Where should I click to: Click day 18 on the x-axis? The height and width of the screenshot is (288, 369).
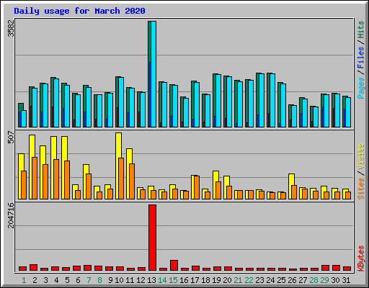click(x=205, y=280)
